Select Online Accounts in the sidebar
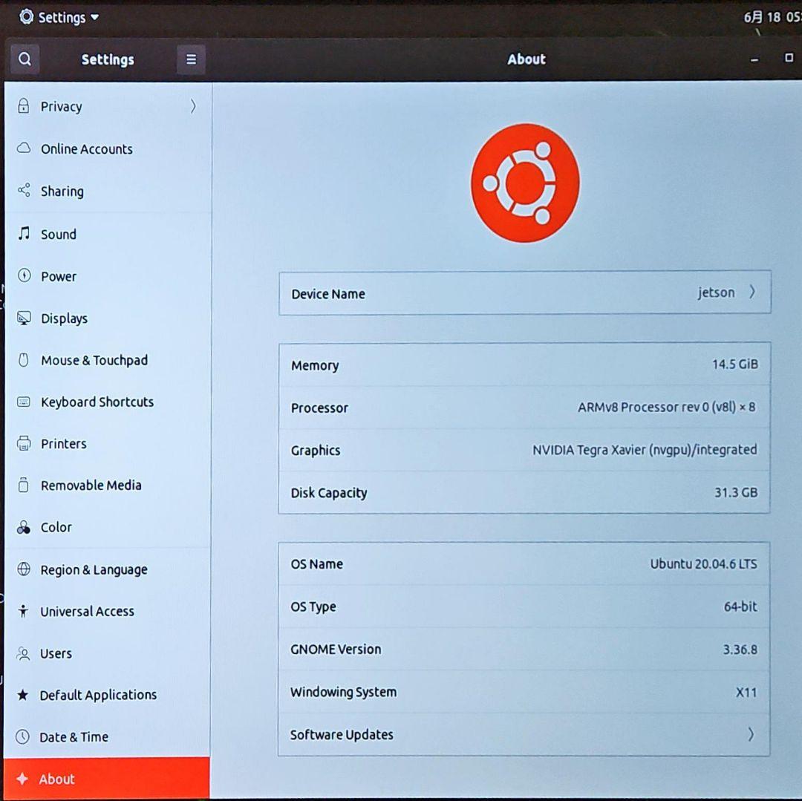802x801 pixels. (108, 148)
